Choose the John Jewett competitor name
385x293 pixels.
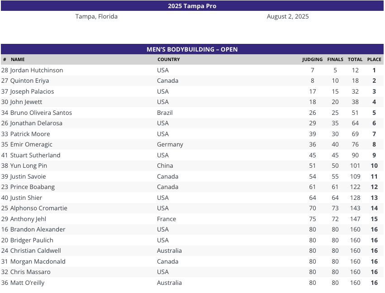point(26,102)
